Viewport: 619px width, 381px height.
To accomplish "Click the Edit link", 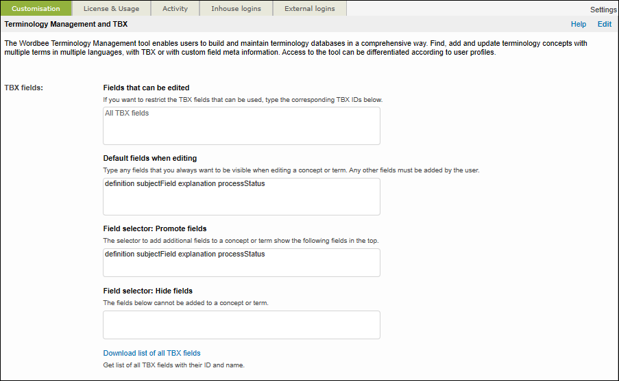I will point(604,24).
